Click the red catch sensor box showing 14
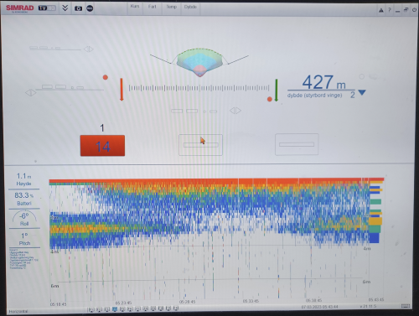419x316 pixels. pyautogui.click(x=102, y=146)
